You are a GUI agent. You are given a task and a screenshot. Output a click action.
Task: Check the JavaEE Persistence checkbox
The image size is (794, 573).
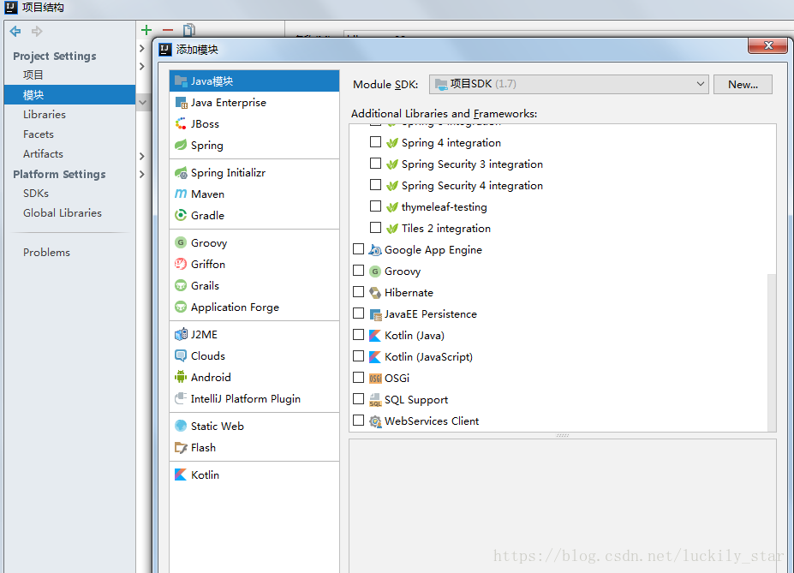(x=359, y=313)
